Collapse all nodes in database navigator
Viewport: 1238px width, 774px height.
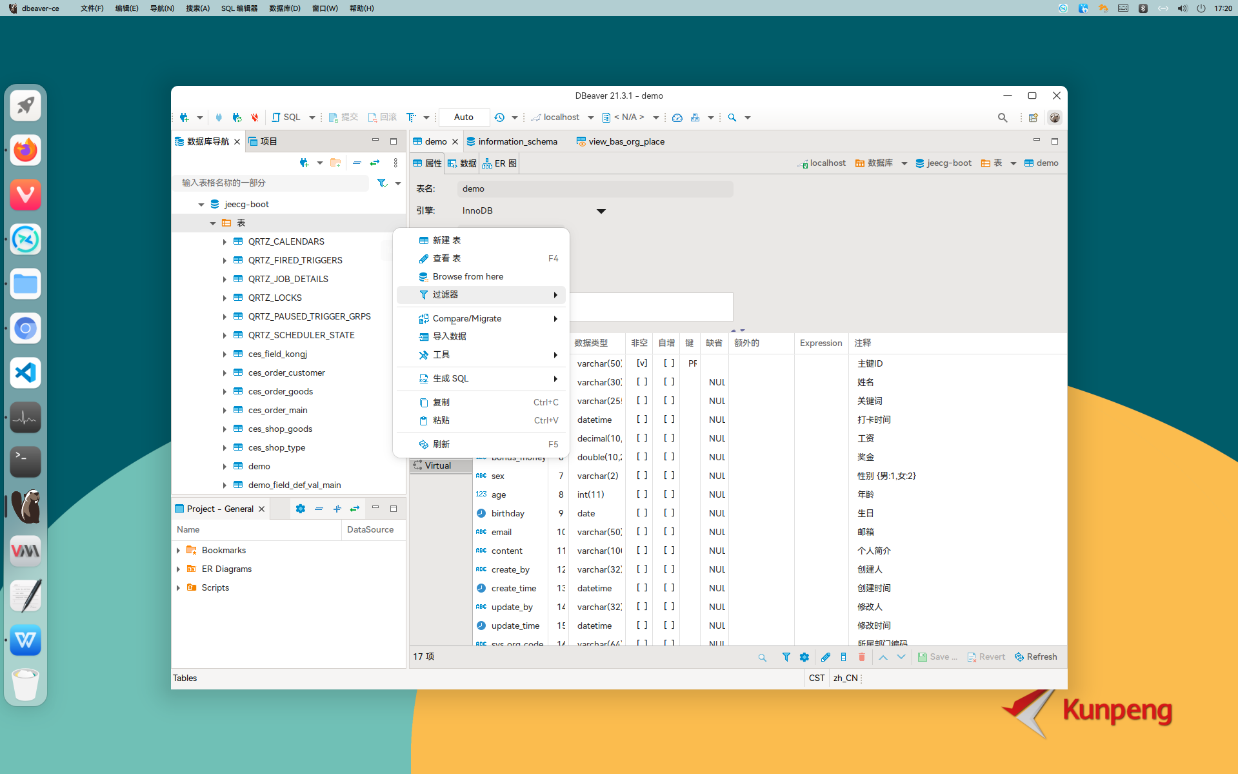coord(357,163)
